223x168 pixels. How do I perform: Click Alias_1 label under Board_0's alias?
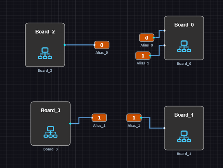(x=143, y=63)
